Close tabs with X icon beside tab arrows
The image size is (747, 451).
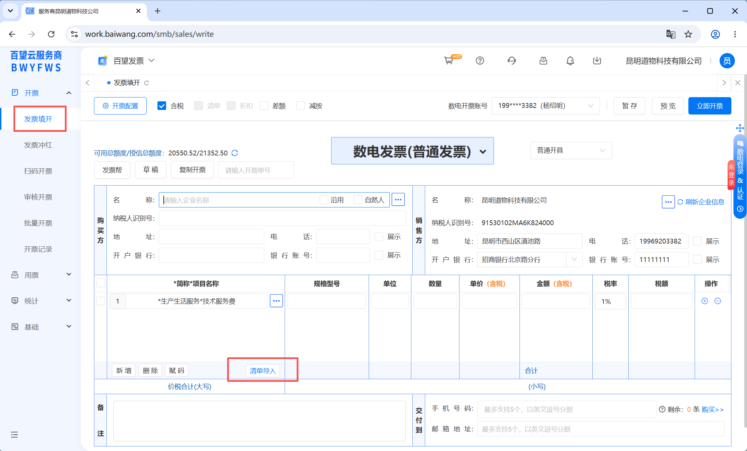pos(738,83)
